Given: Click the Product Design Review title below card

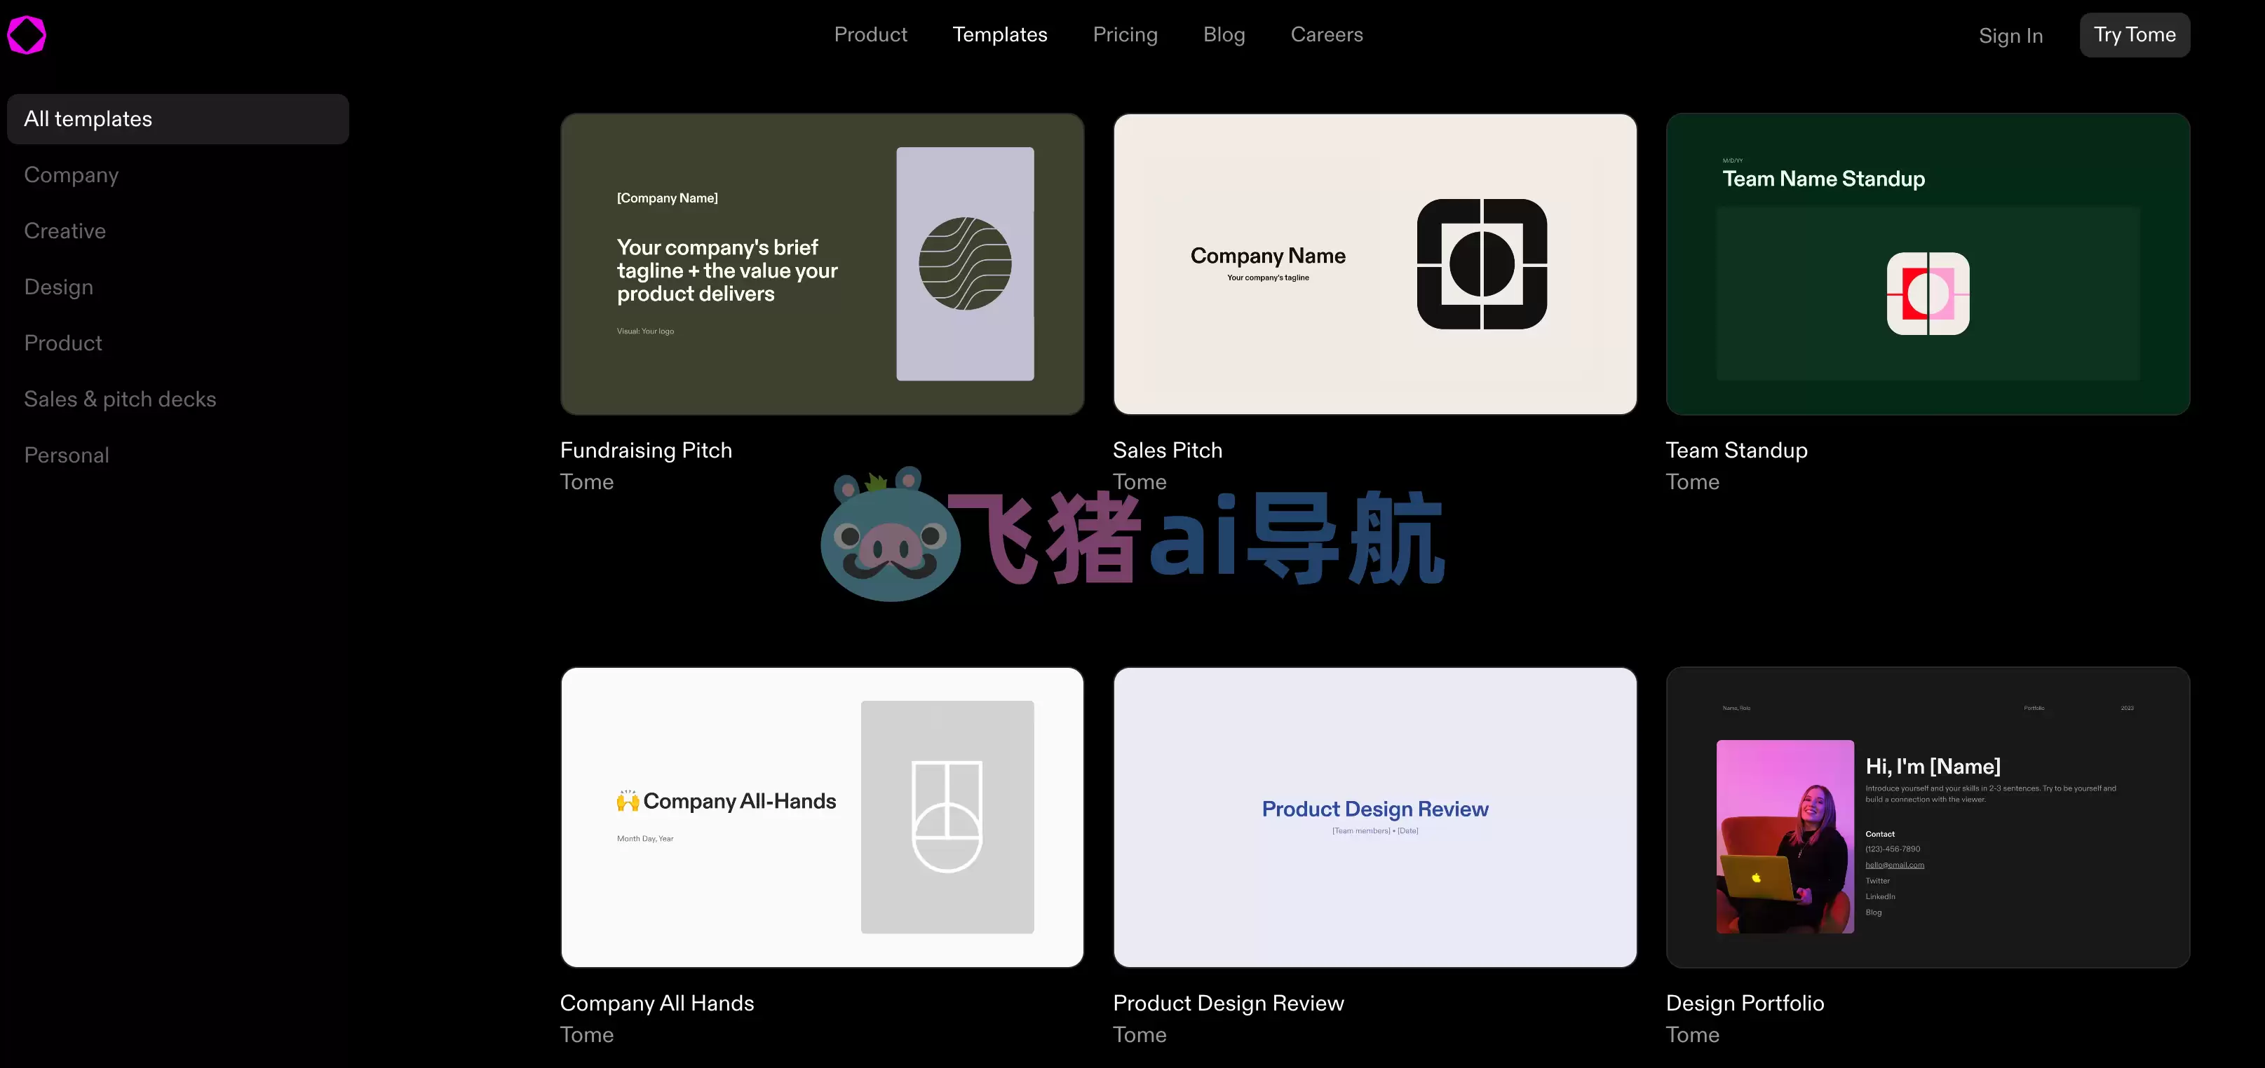Looking at the screenshot, I should coord(1227,1003).
